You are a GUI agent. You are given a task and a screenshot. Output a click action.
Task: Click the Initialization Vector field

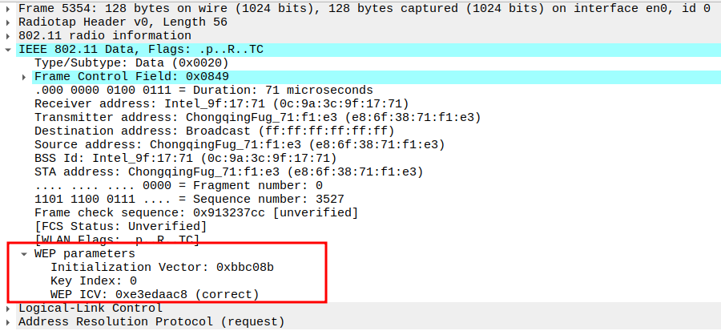tap(167, 267)
